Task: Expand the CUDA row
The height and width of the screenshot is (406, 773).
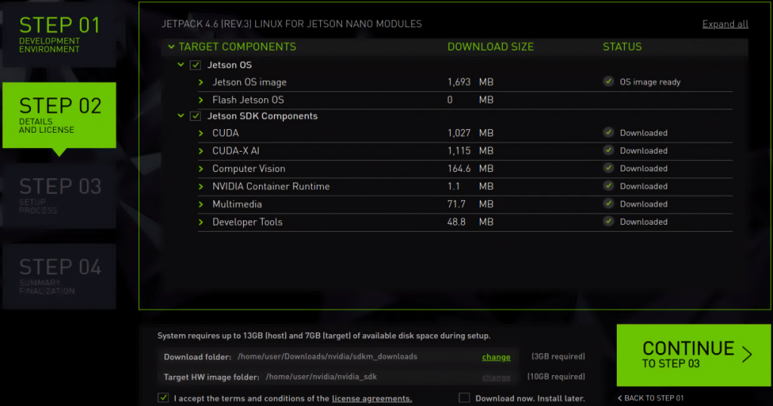Action: [x=201, y=133]
